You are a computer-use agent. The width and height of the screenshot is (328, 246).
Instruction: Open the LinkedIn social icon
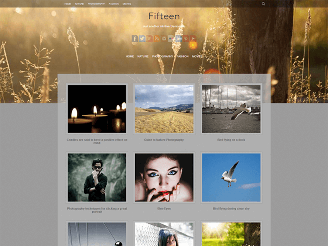pos(178,38)
